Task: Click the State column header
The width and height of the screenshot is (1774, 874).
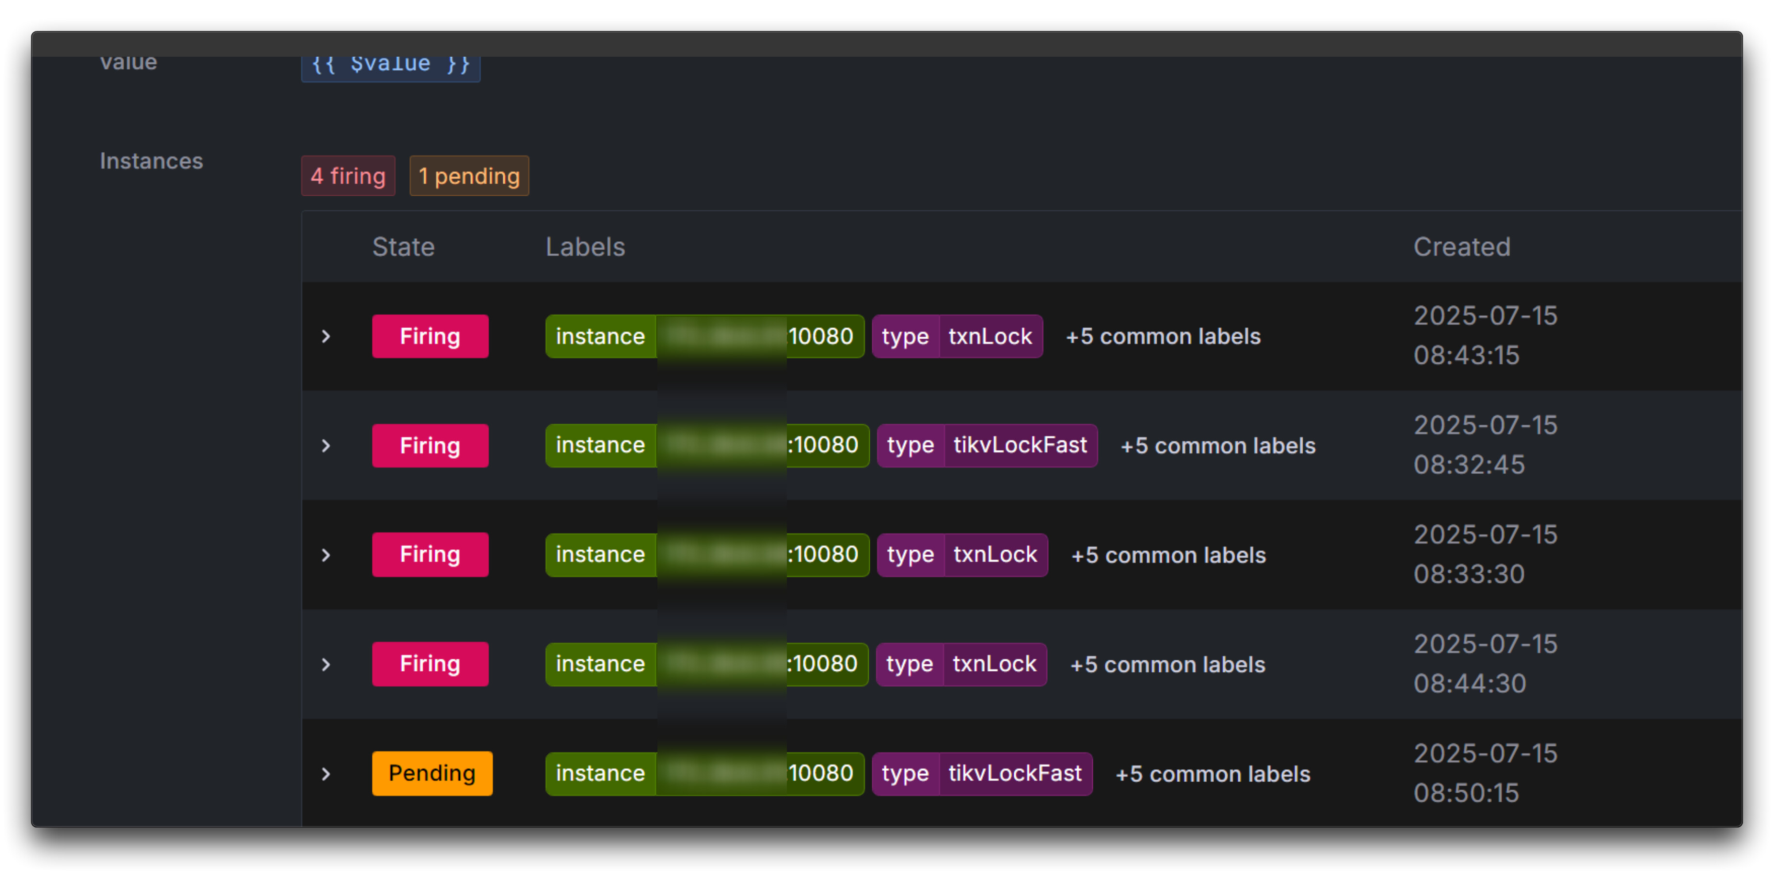Action: point(403,247)
